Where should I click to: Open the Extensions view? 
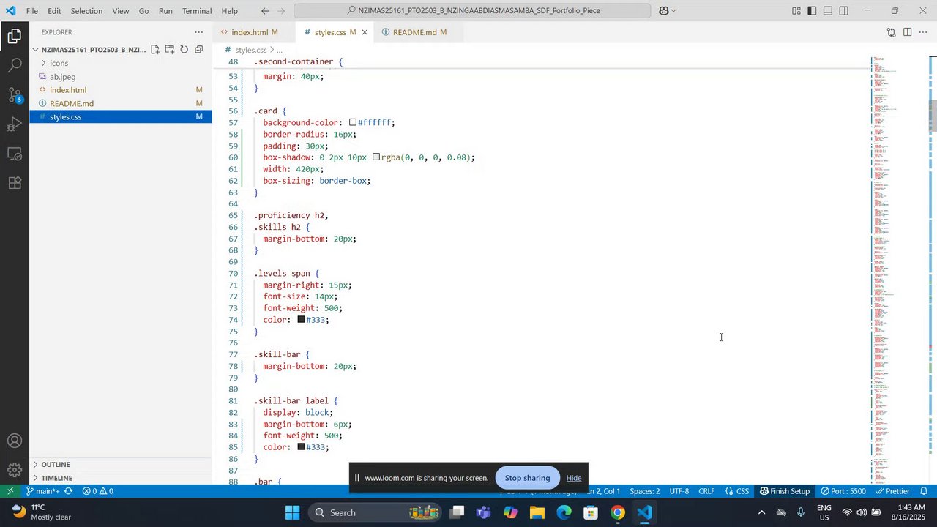click(15, 183)
